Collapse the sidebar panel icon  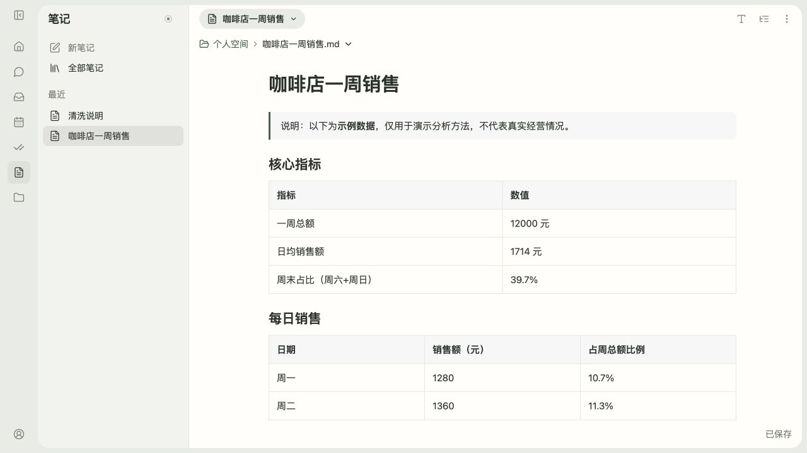click(19, 15)
